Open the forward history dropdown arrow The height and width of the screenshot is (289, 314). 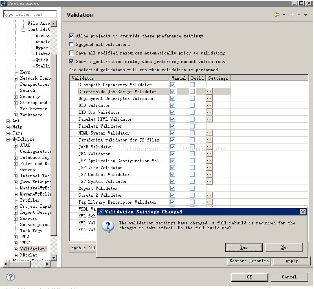click(299, 15)
